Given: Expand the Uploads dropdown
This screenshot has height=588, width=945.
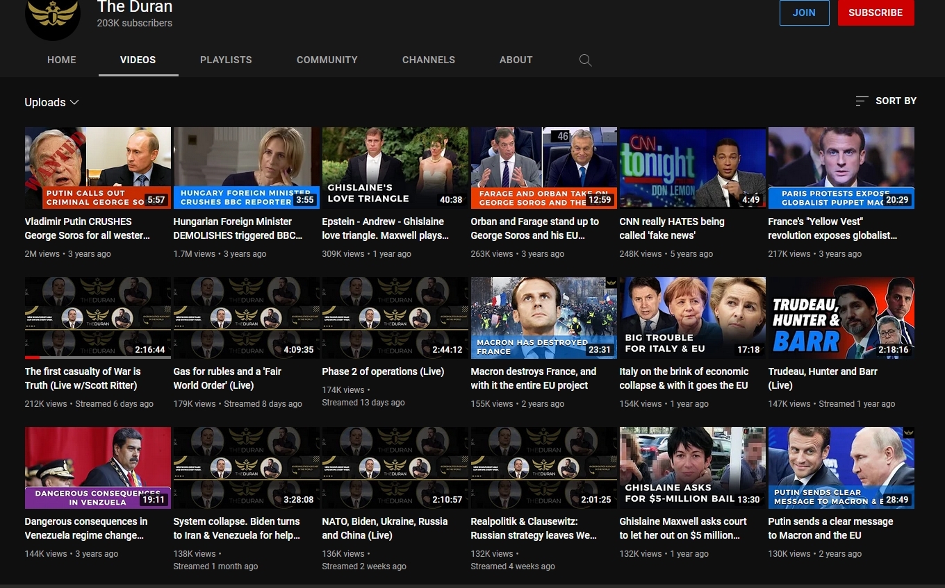Looking at the screenshot, I should (x=51, y=102).
